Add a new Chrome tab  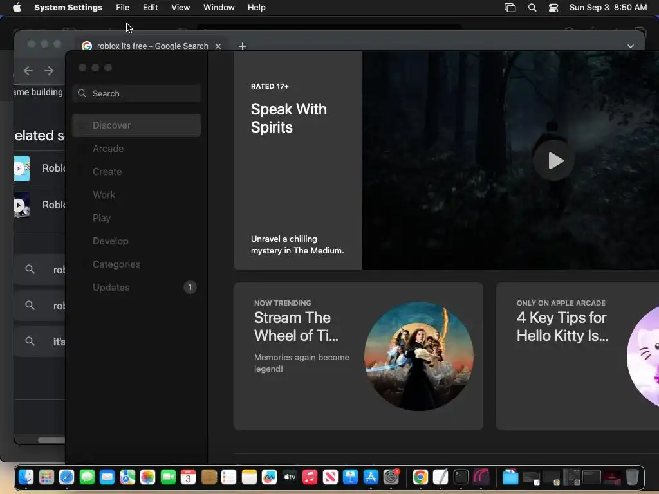[x=243, y=46]
